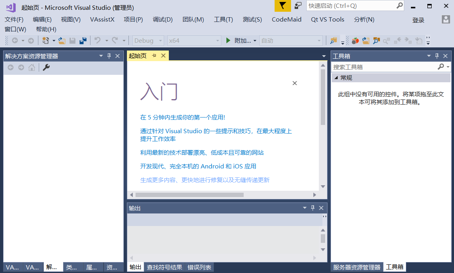
Task: Switch to 服务器资源管理器 tab
Action: tap(357, 267)
